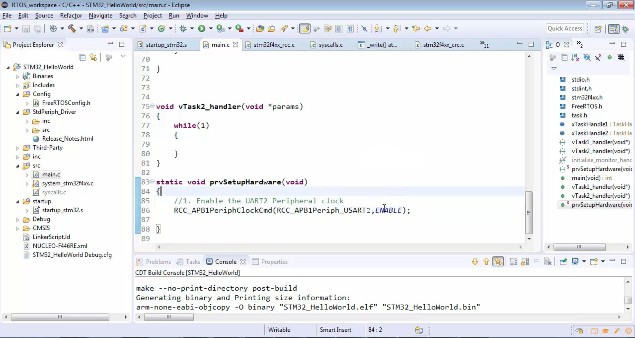Viewport: 635px width, 338px height.
Task: Click the Debug bug icon
Action: [x=183, y=29]
